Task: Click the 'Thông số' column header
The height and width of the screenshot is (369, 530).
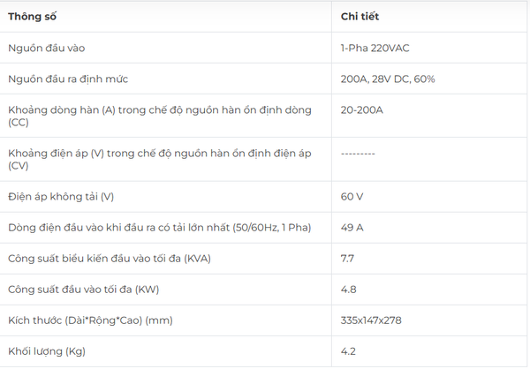Action: point(32,17)
